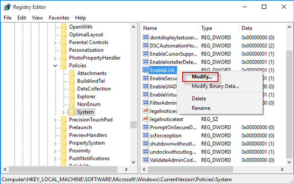Select the PreviewHandlers key
Screen dimensions: 294x184
88,135
